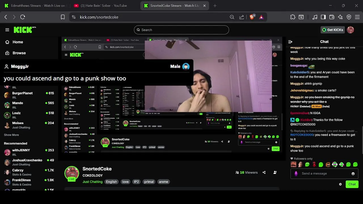Click the SnortedCoke live avatar
This screenshot has width=363, height=204.
(72, 174)
